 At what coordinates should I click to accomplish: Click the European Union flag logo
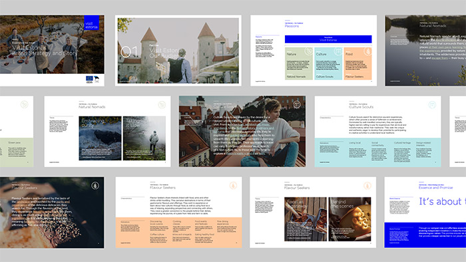(89, 79)
